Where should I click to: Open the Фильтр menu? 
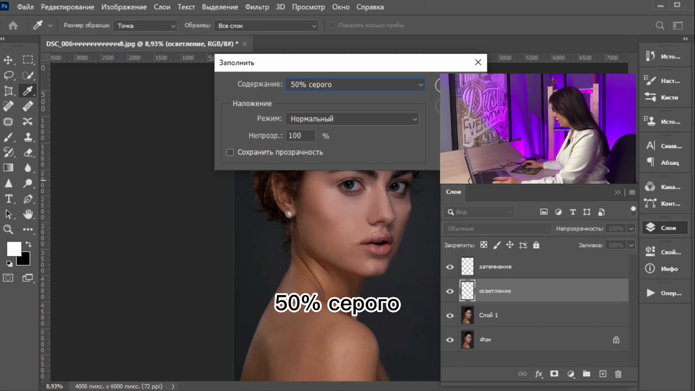[257, 7]
